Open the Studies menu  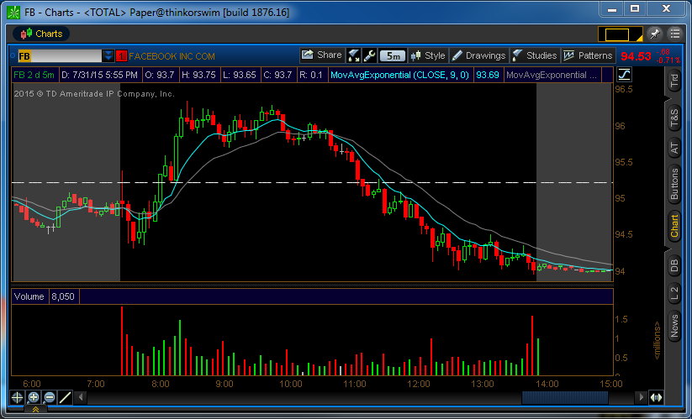(x=535, y=55)
